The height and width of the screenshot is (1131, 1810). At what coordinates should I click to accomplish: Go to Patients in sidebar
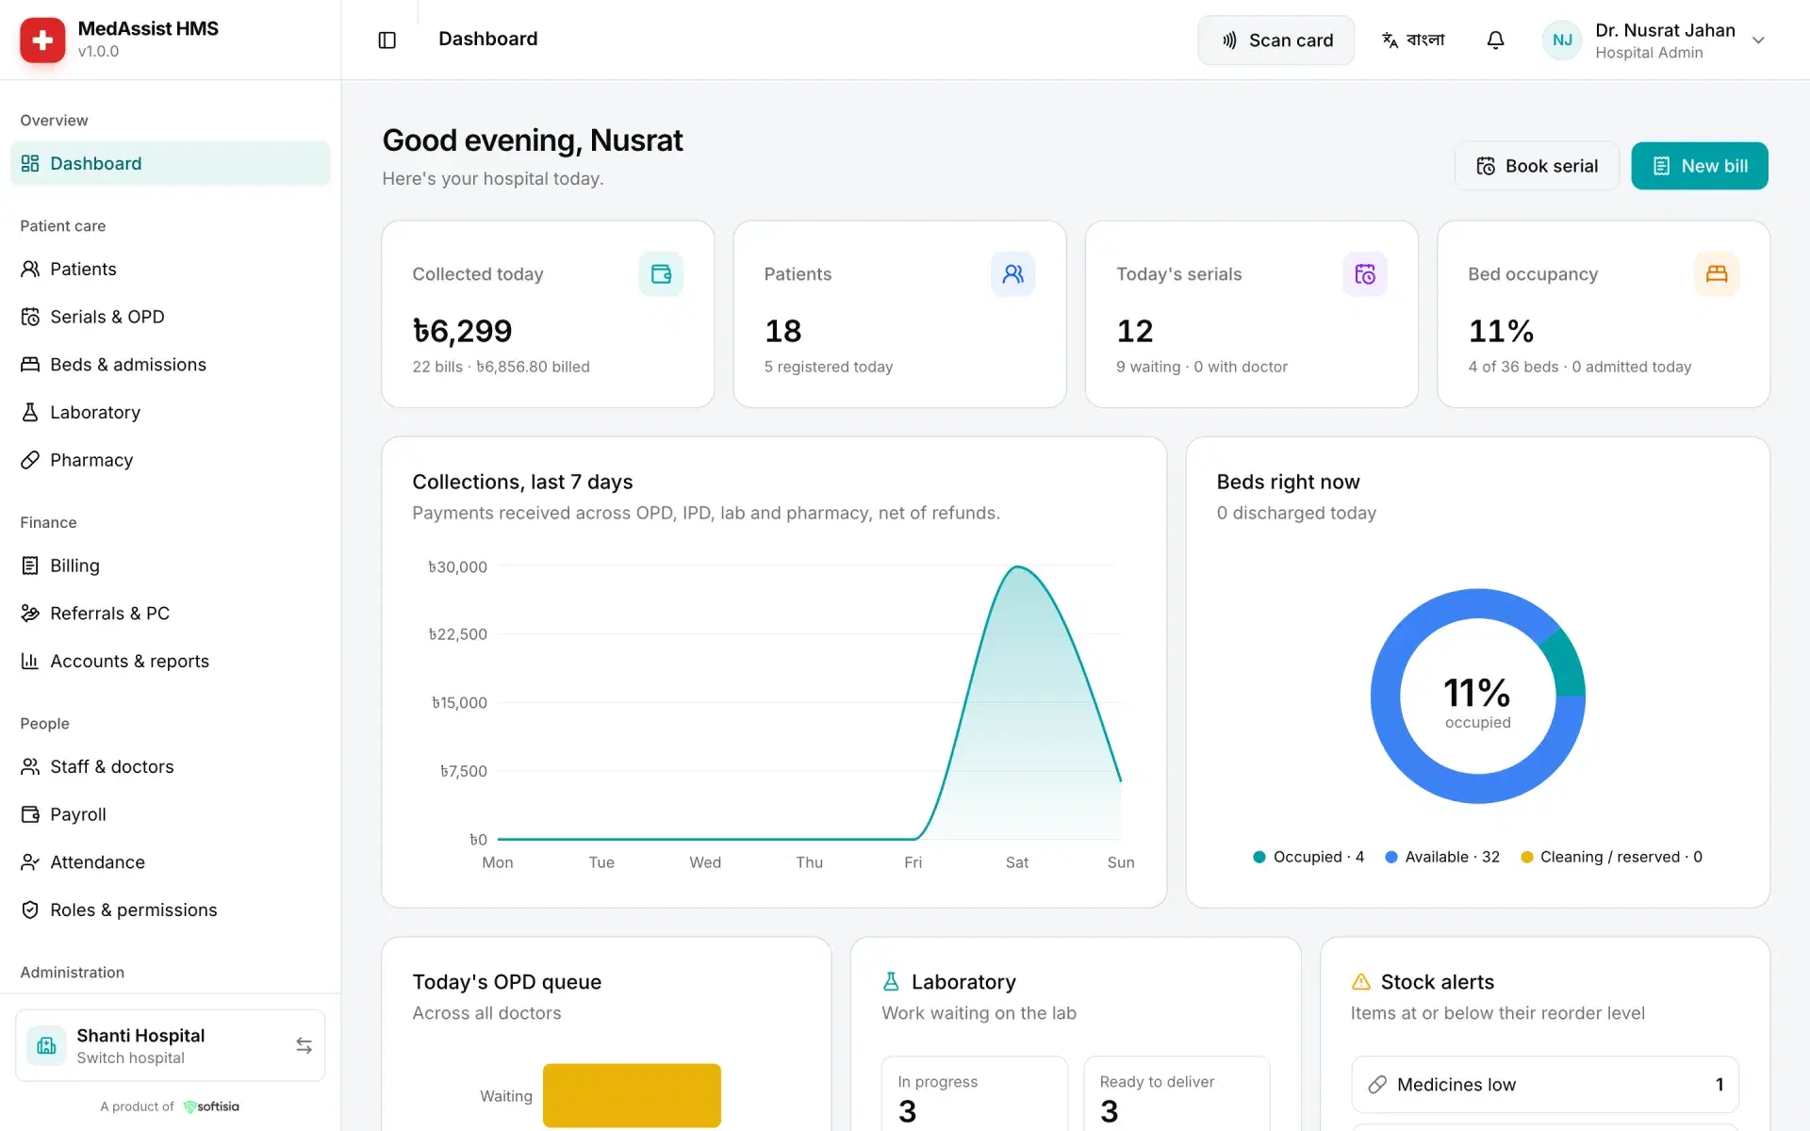click(170, 269)
